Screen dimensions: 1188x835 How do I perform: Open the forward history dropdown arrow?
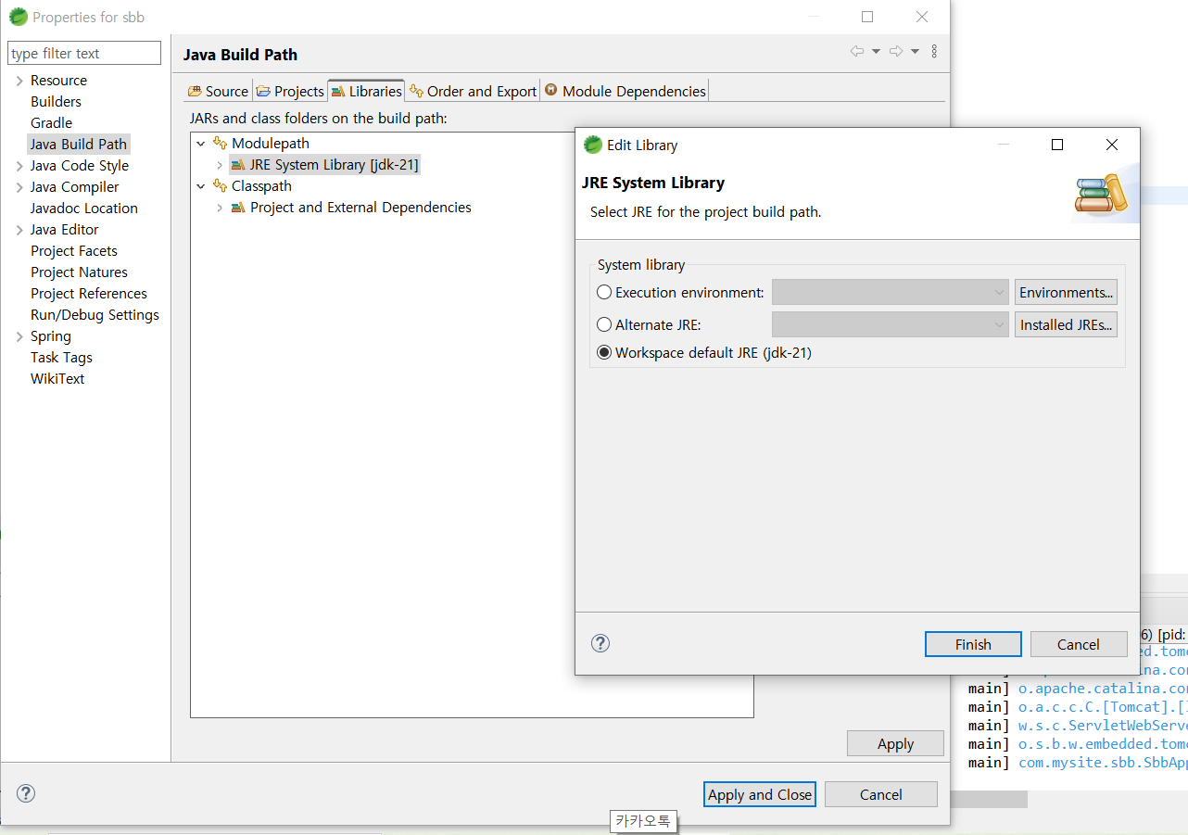[915, 52]
